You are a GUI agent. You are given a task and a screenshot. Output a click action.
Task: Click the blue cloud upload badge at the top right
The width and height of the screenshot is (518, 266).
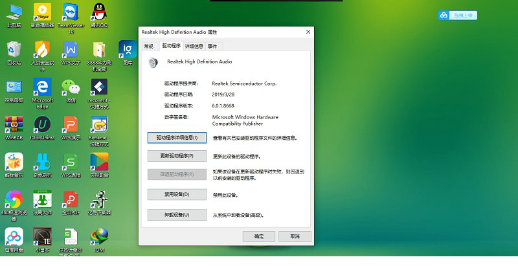click(458, 15)
